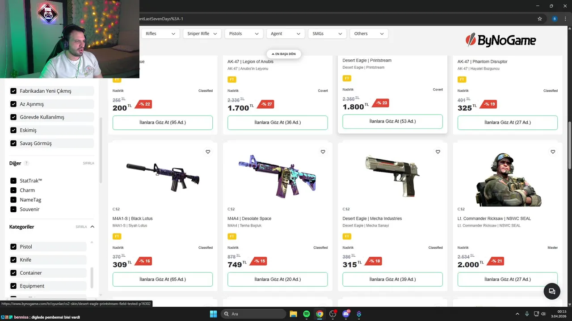
Task: Uncheck the Knife category
Action: click(13, 259)
